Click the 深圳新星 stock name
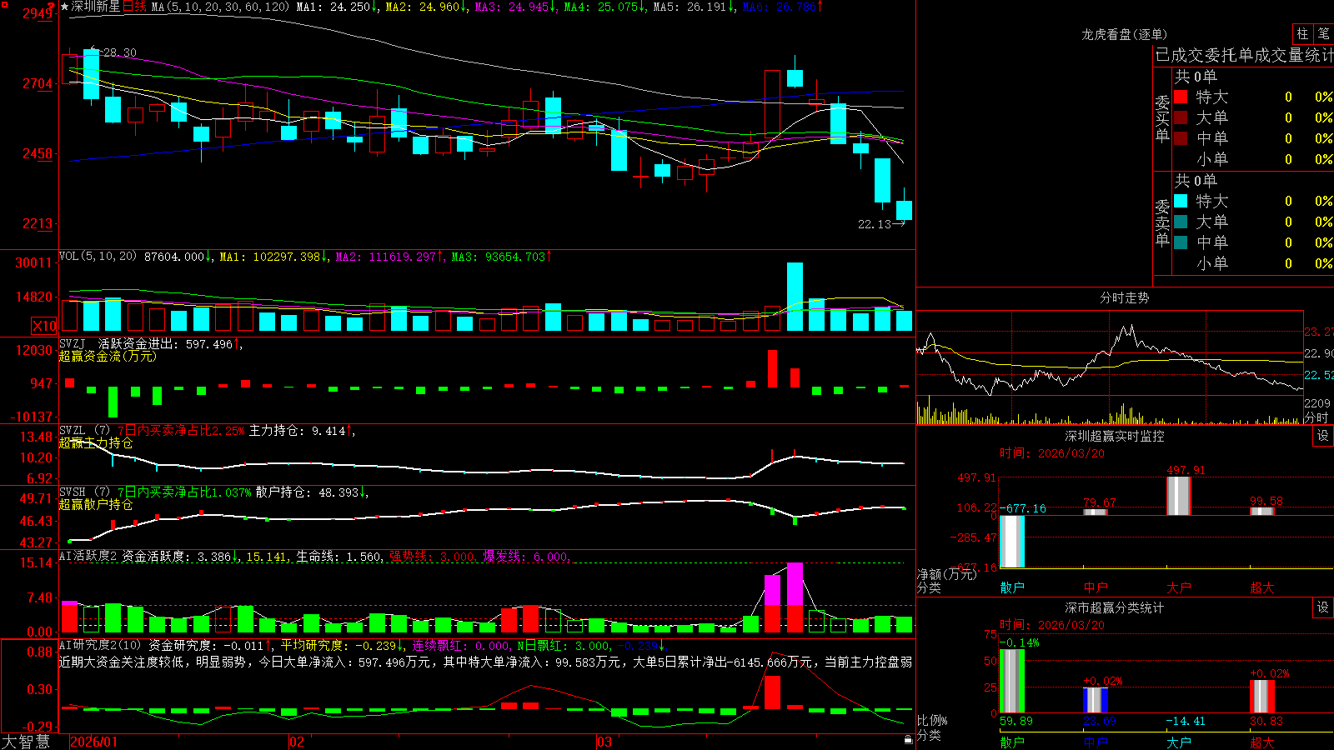Image resolution: width=1334 pixels, height=750 pixels. click(96, 7)
